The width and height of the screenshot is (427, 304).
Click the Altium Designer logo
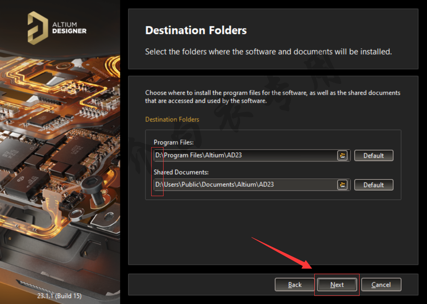coord(57,28)
